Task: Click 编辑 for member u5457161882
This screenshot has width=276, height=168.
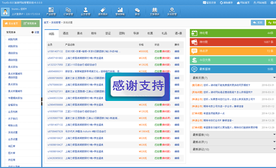Action: [177, 58]
